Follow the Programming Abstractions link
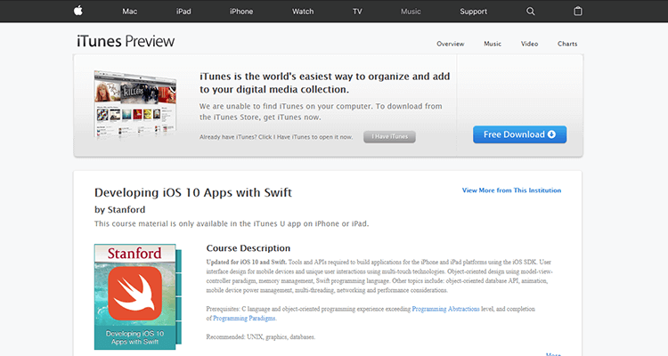 click(x=445, y=309)
